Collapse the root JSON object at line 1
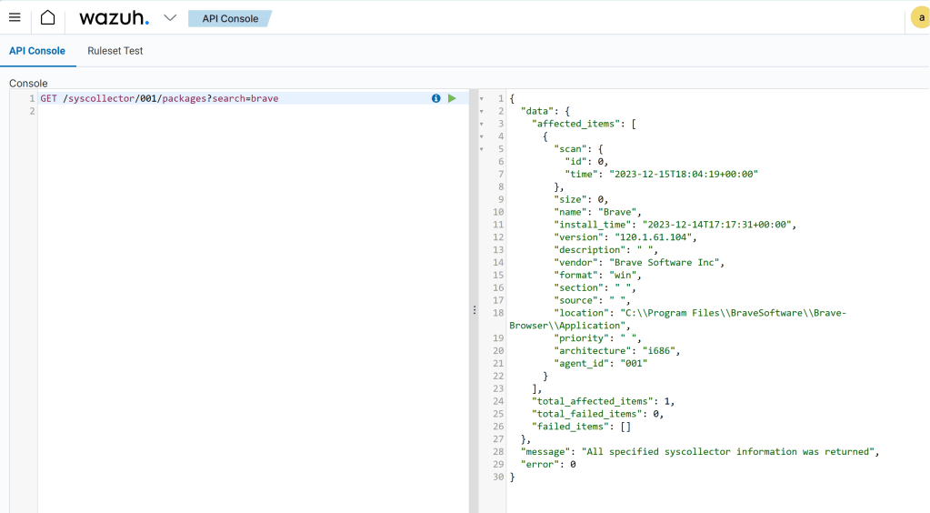Screen dimensions: 930x513 pos(482,98)
